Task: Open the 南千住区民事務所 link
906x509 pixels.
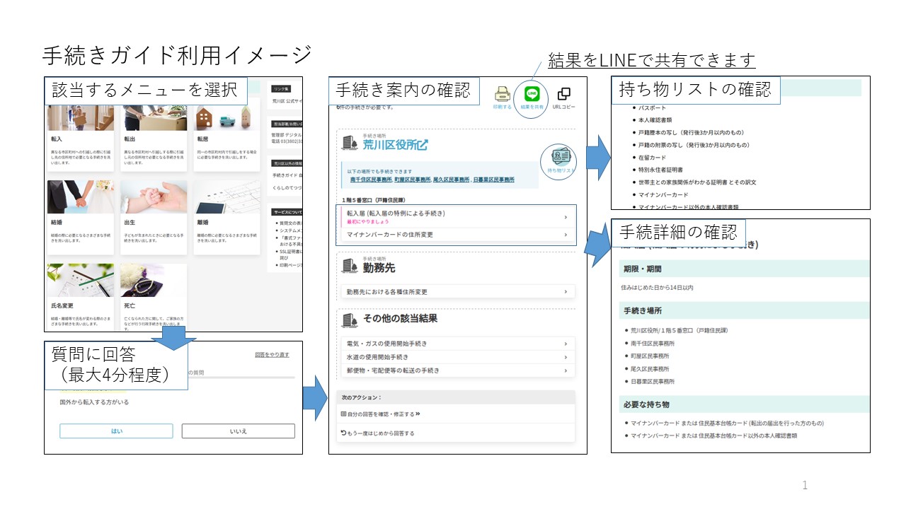Action: [x=371, y=180]
